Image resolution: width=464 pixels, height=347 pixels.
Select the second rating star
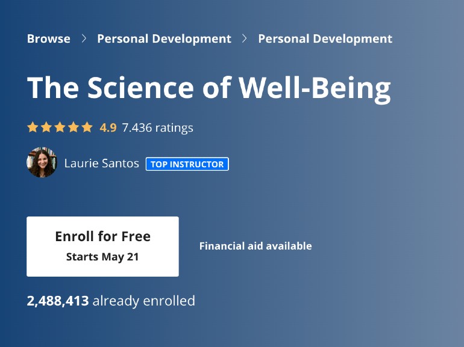point(46,127)
